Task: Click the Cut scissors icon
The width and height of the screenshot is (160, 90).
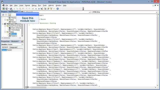Action: (x=14, y=9)
